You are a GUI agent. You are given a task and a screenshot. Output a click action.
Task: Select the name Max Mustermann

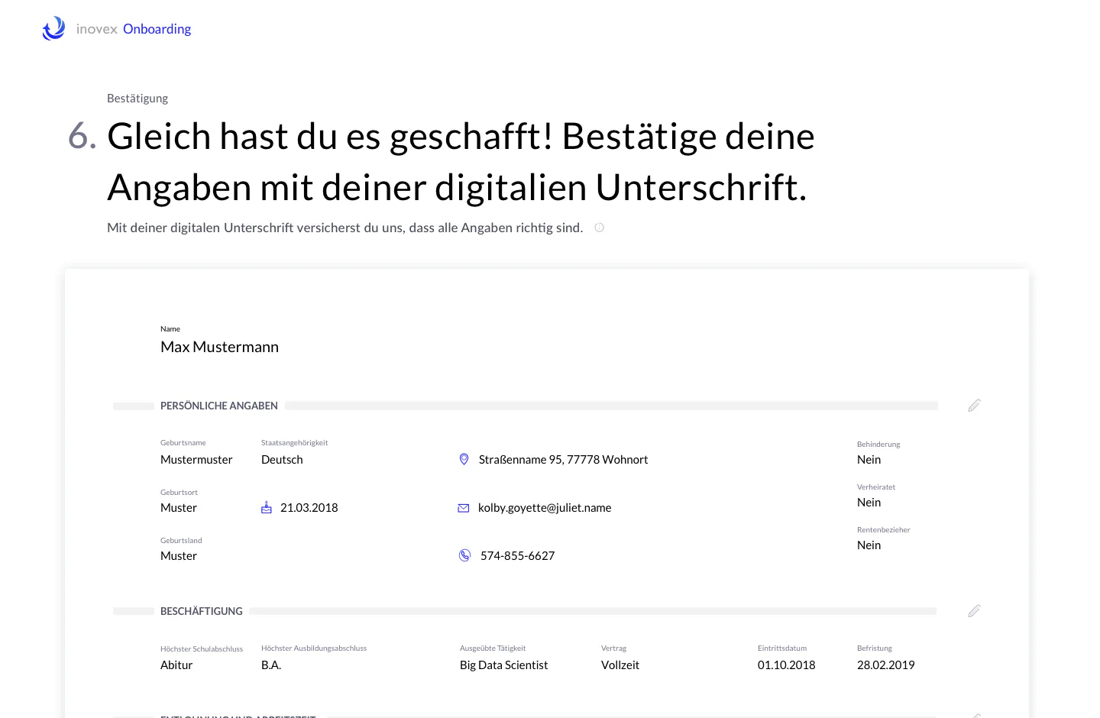pyautogui.click(x=219, y=347)
